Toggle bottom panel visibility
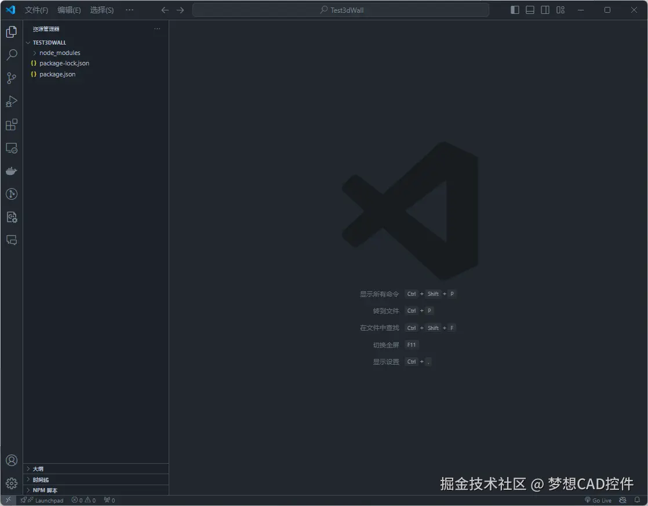Image resolution: width=648 pixels, height=506 pixels. tap(530, 10)
